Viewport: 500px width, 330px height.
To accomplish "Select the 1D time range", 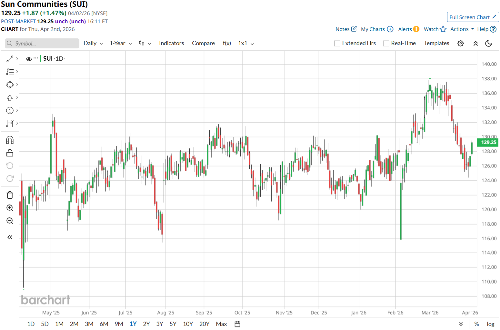I will 31,324.
